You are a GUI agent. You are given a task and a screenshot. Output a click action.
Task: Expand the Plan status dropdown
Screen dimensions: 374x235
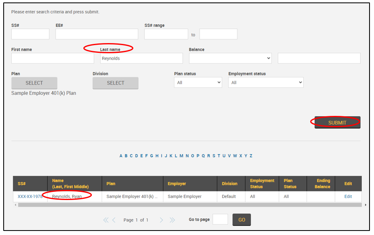(198, 83)
